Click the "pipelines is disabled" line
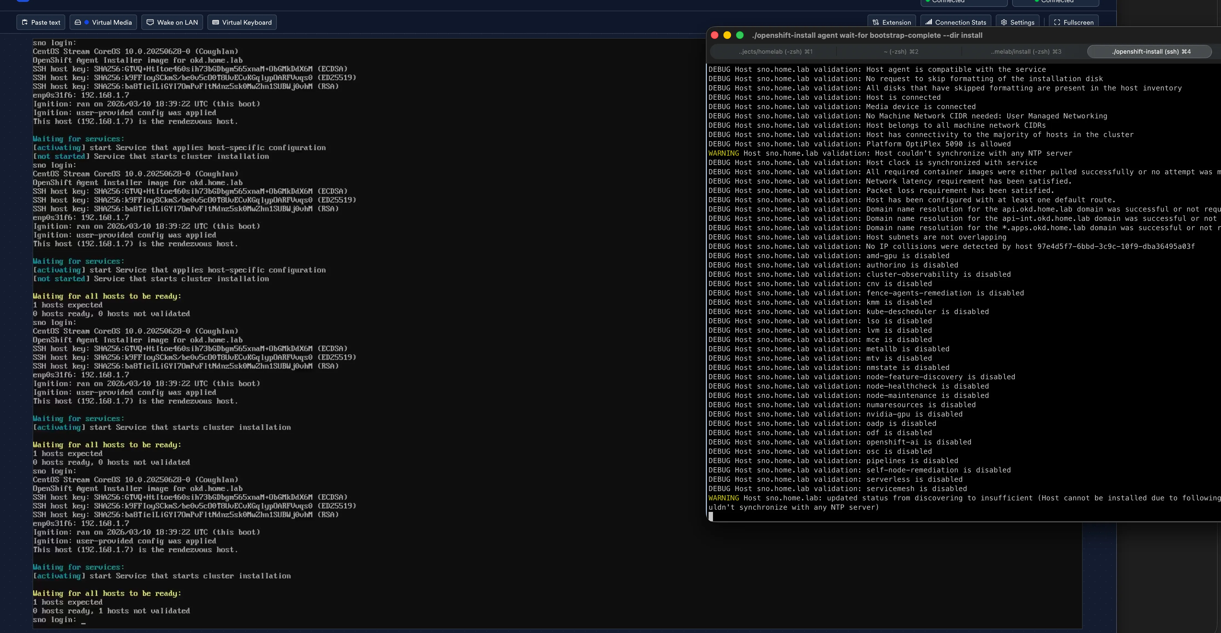The height and width of the screenshot is (633, 1221). (833, 461)
